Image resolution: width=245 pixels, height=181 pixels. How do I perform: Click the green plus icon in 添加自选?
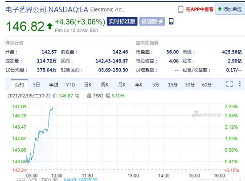pyautogui.click(x=220, y=9)
